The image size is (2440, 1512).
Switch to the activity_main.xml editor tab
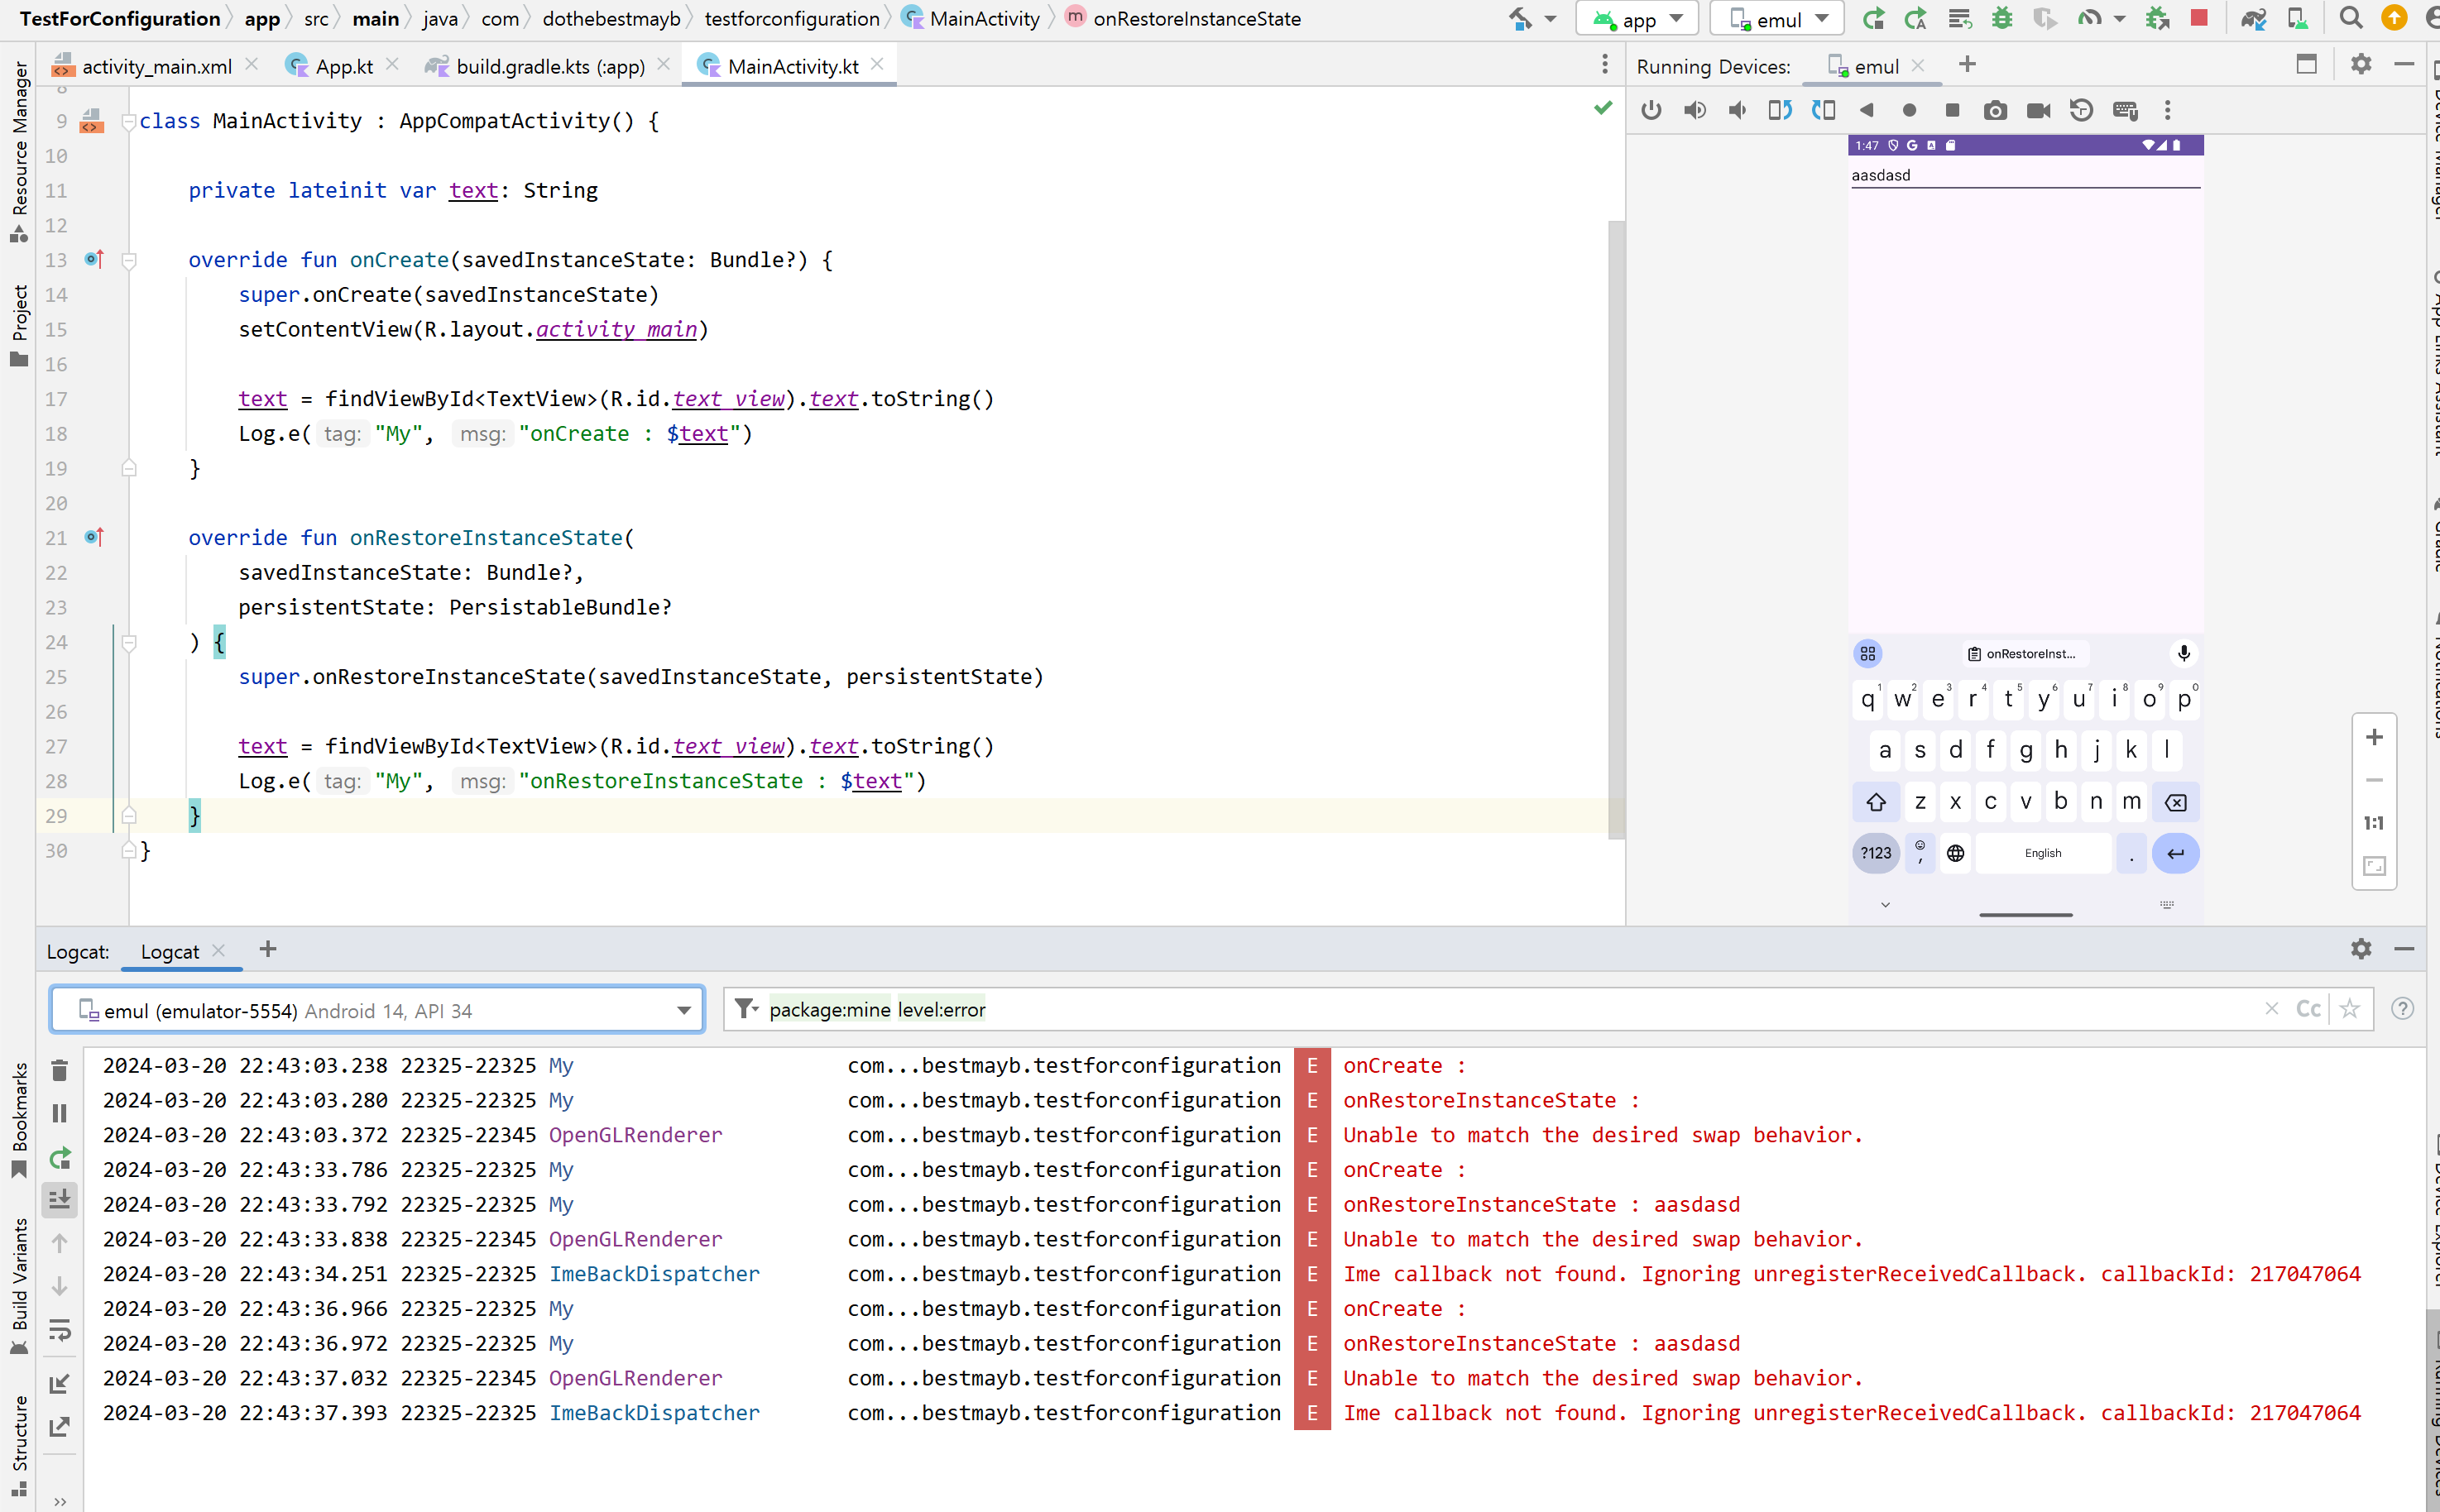pos(156,66)
